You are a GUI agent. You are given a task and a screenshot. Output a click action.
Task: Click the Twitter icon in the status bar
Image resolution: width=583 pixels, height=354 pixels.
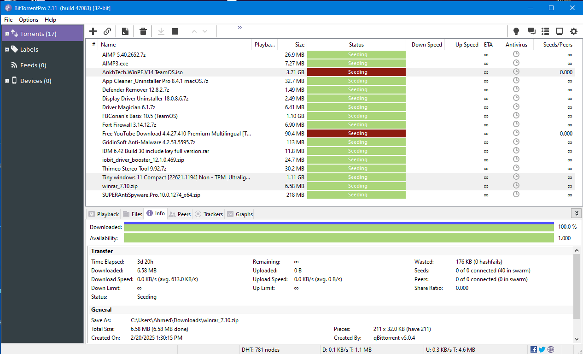[x=542, y=349]
